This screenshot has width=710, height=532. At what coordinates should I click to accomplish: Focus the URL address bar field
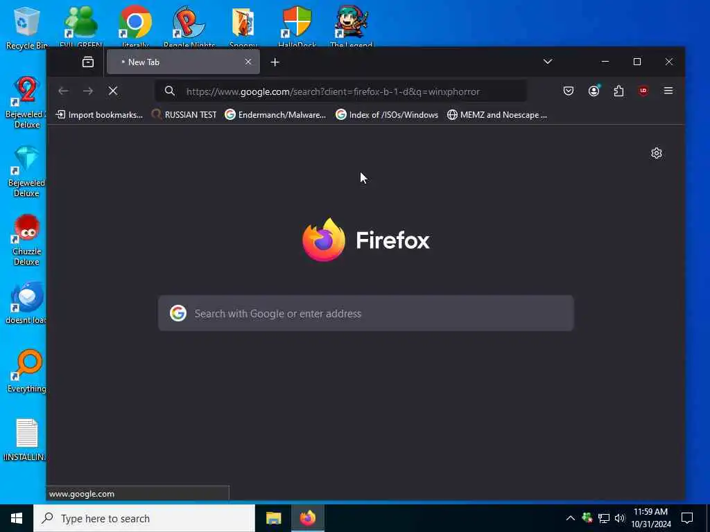(340, 91)
